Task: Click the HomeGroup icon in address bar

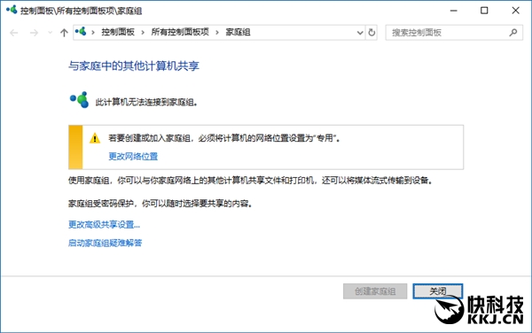Action: pos(81,32)
